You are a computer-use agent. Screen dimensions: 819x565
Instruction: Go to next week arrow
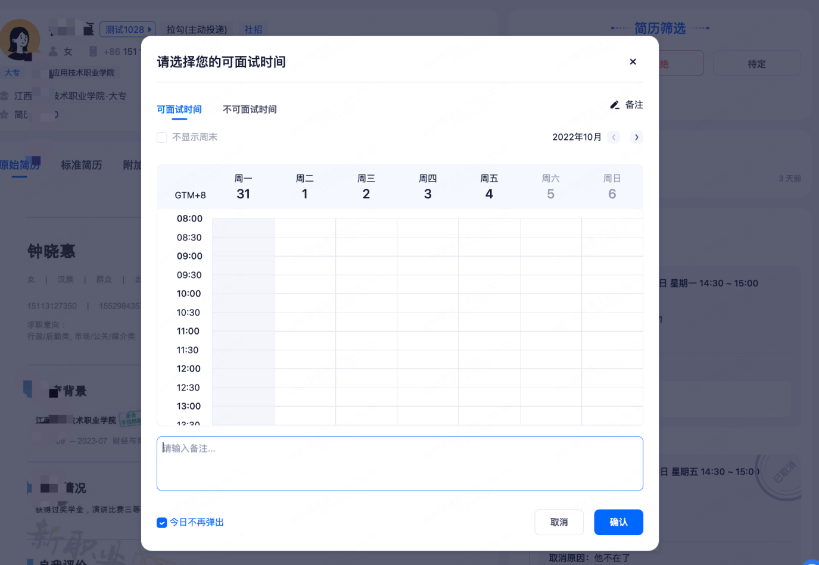pyautogui.click(x=636, y=138)
